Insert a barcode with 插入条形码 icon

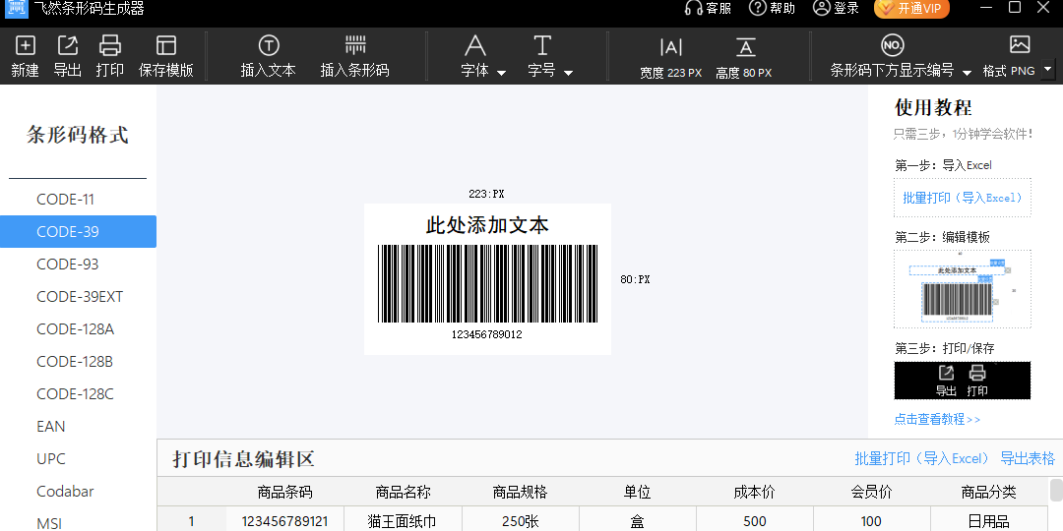point(355,45)
